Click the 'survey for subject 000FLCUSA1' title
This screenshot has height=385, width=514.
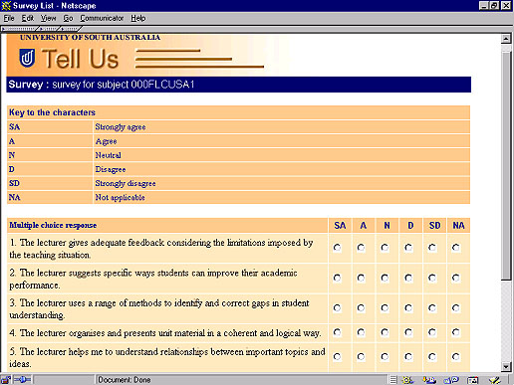124,85
